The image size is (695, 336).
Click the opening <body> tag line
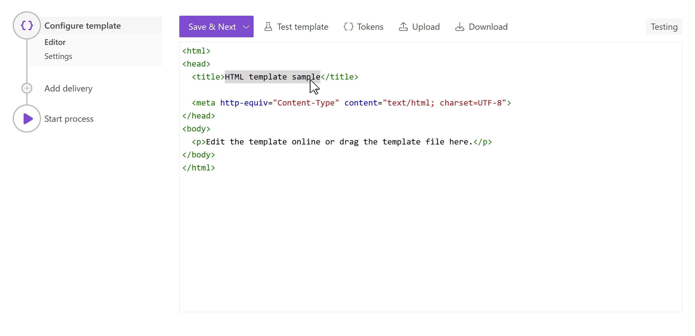coord(196,129)
